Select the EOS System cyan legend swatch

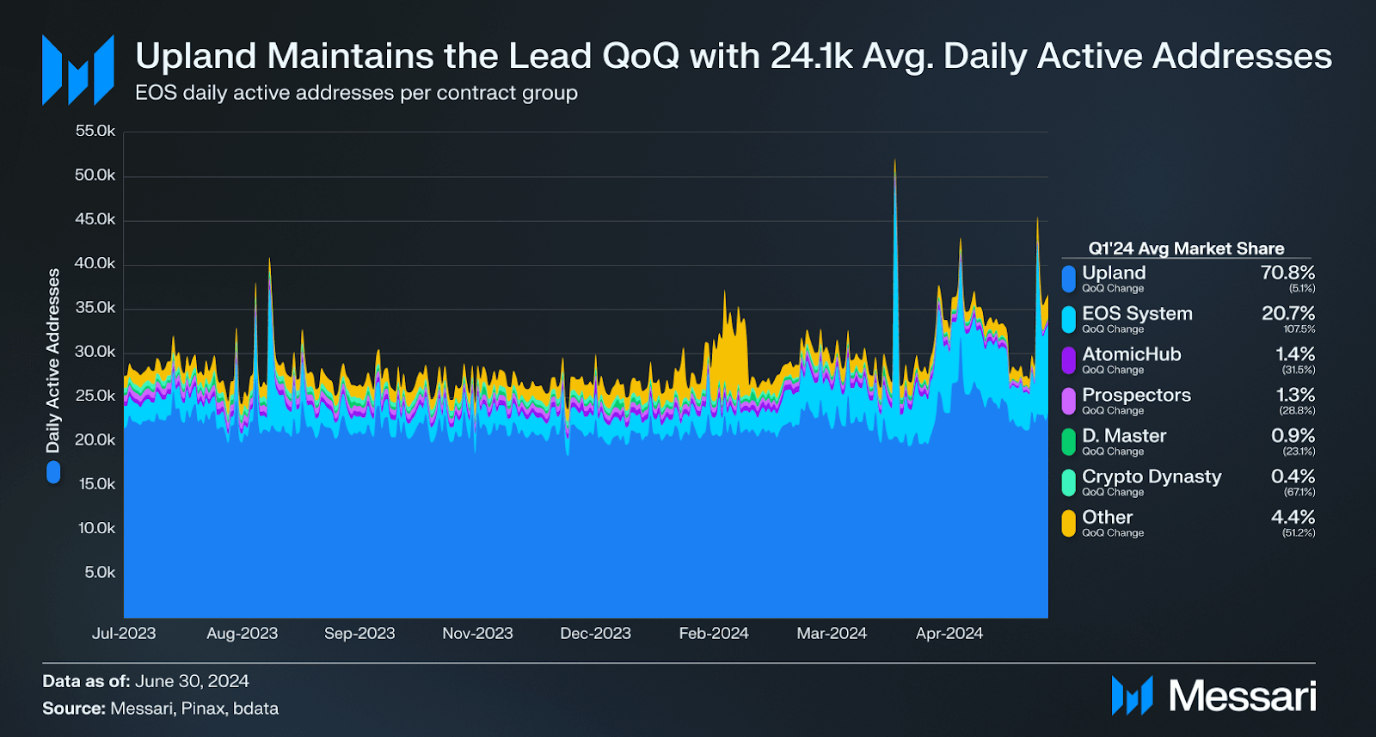click(x=1068, y=320)
